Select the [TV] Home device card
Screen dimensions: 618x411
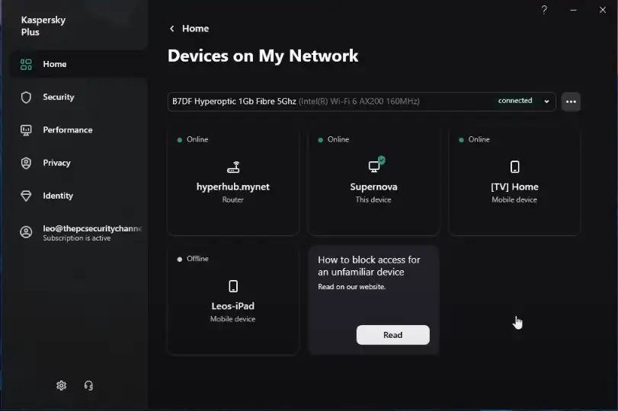click(514, 183)
